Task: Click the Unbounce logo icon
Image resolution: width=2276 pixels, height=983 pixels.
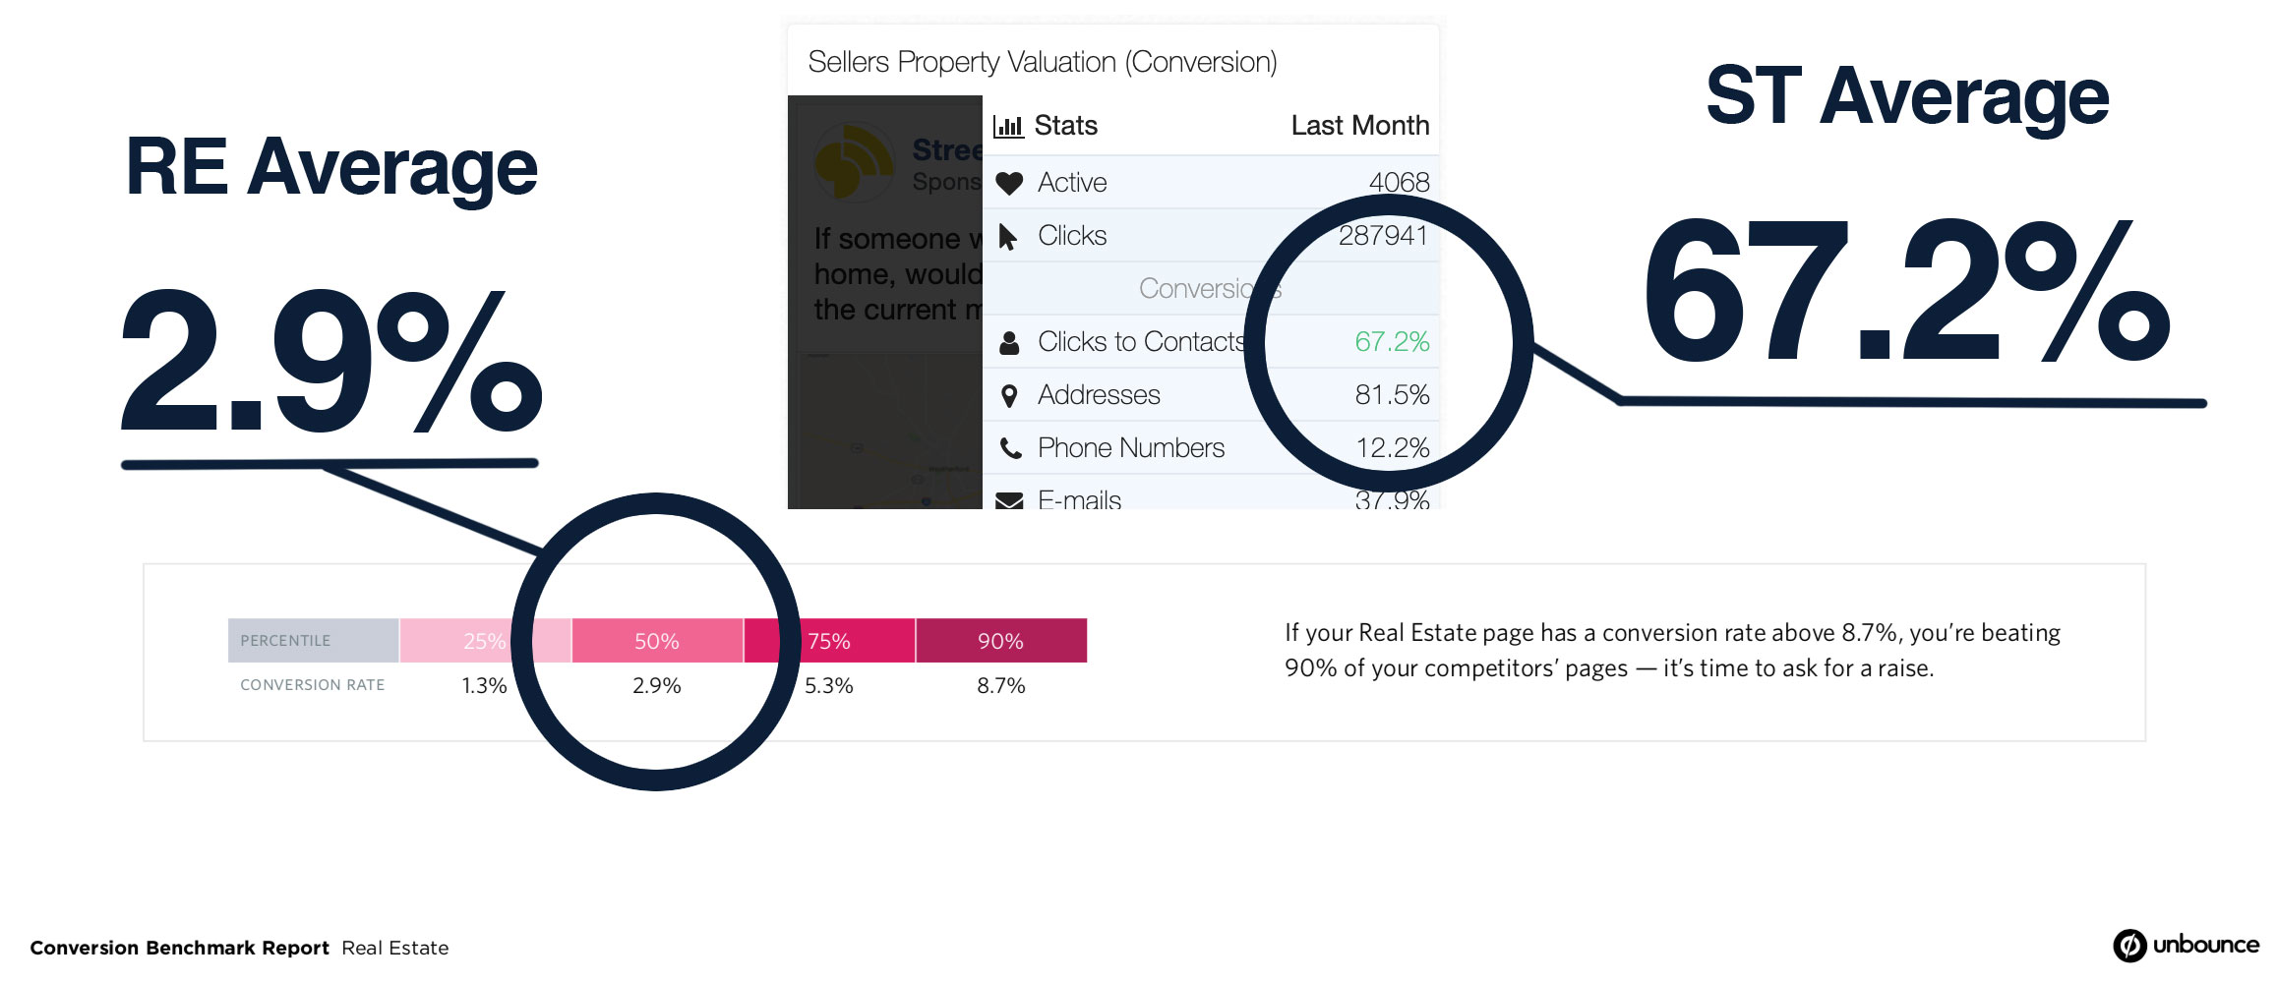Action: tap(2129, 946)
